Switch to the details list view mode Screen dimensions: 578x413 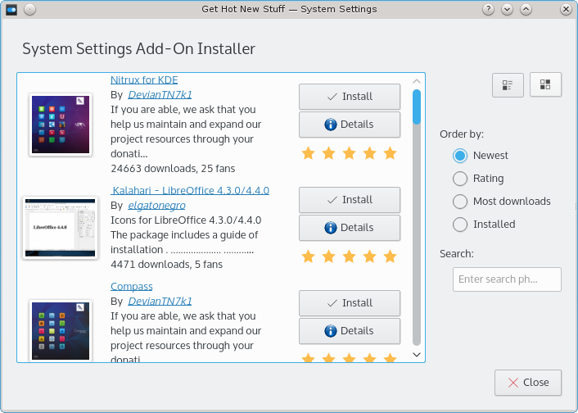pos(508,84)
